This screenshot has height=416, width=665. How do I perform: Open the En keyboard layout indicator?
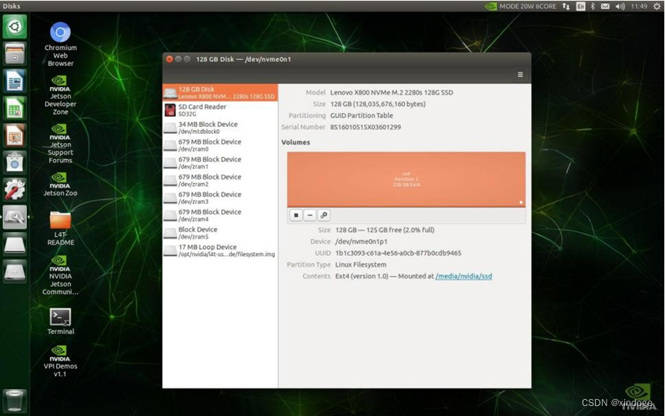coord(581,6)
